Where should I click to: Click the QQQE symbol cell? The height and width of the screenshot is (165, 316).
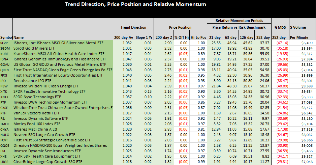pyautogui.click(x=6, y=145)
